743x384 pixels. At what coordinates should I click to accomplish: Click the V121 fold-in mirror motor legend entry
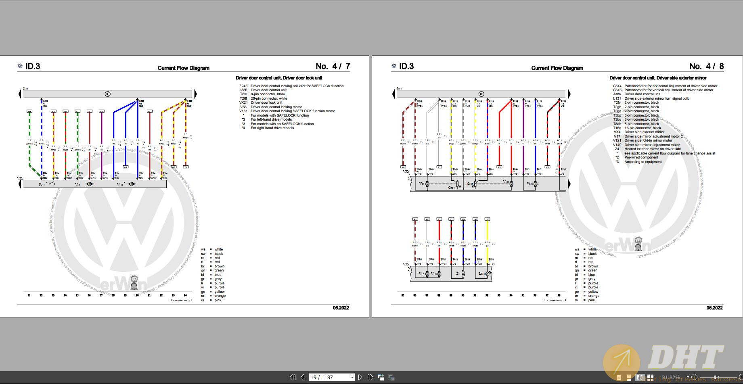pyautogui.click(x=643, y=140)
